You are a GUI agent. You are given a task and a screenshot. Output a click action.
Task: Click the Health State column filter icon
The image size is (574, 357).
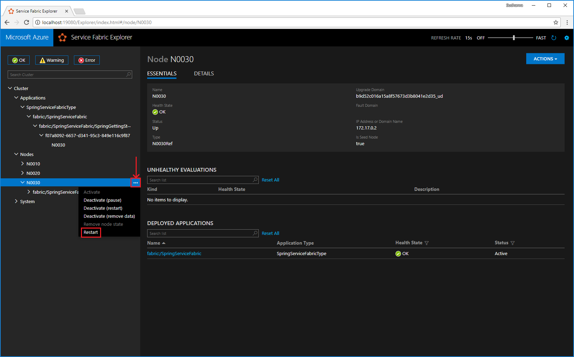426,243
